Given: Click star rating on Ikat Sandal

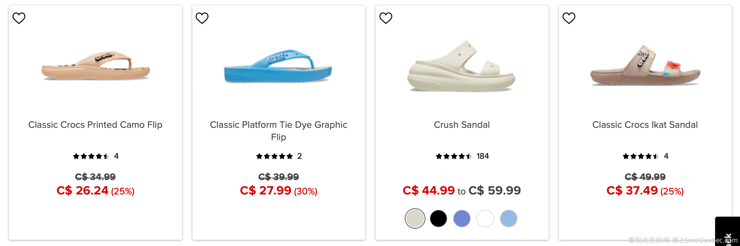Looking at the screenshot, I should (x=641, y=156).
